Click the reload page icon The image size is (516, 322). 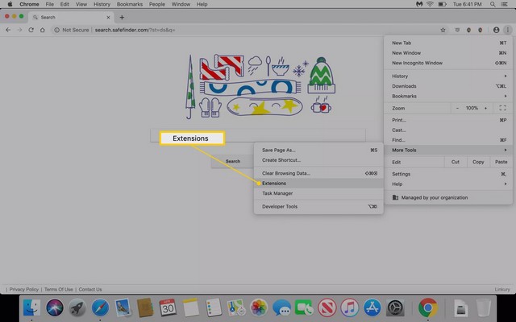pos(31,30)
